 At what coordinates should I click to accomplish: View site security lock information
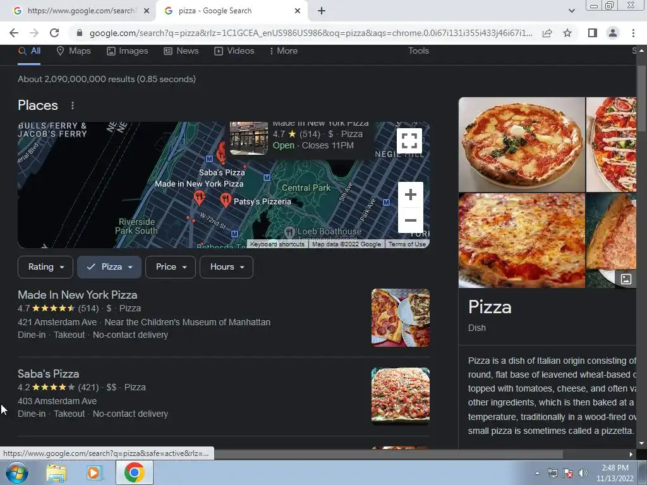click(x=80, y=33)
